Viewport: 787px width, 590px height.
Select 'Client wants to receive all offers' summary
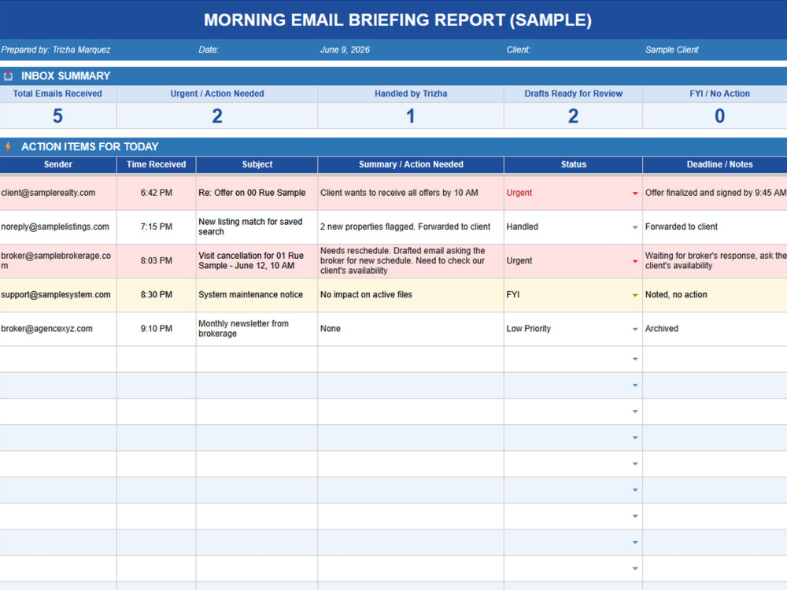pos(411,194)
